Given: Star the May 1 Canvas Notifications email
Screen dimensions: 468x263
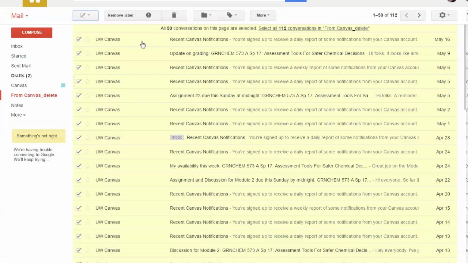Looking at the screenshot, I should [87, 123].
